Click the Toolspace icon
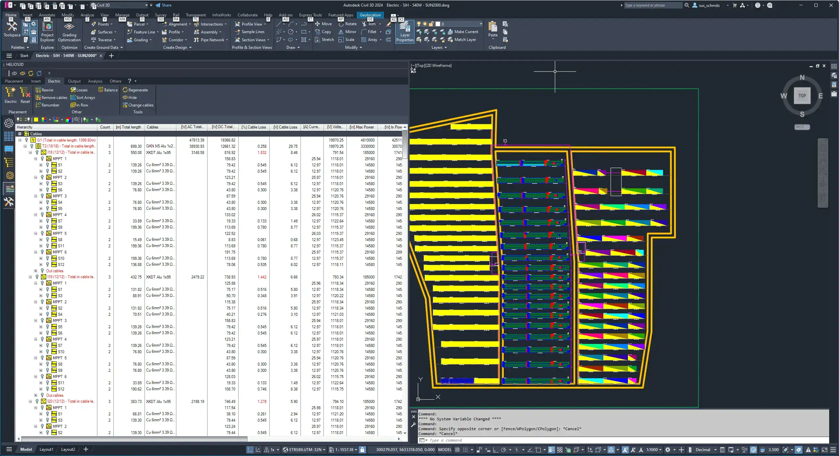The image size is (839, 456). coord(12,29)
